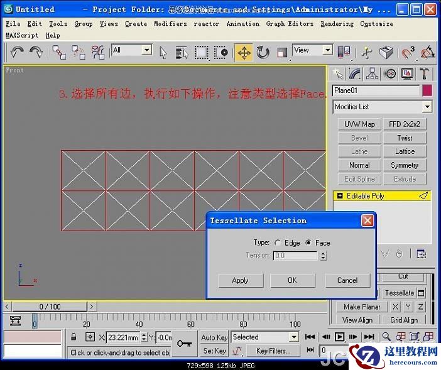Toggle Set Key mode
This screenshot has height=370, width=441.
coord(214,351)
